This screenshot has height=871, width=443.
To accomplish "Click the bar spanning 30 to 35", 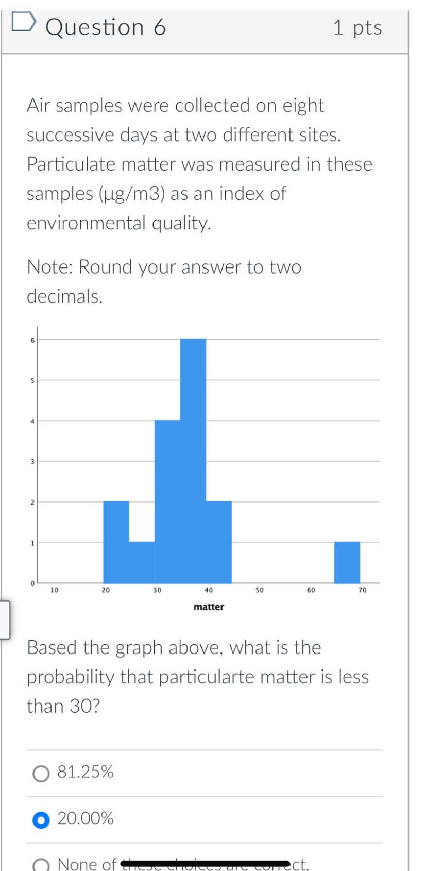I will click(167, 500).
